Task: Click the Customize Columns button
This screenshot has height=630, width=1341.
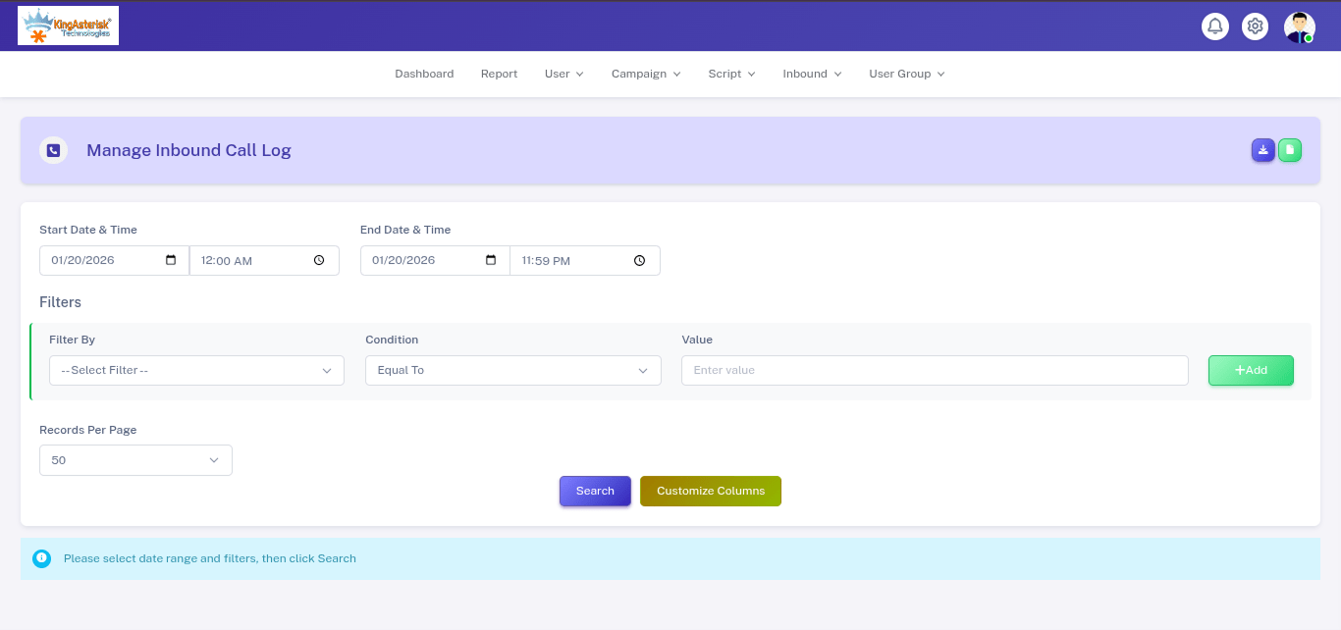Action: 710,491
